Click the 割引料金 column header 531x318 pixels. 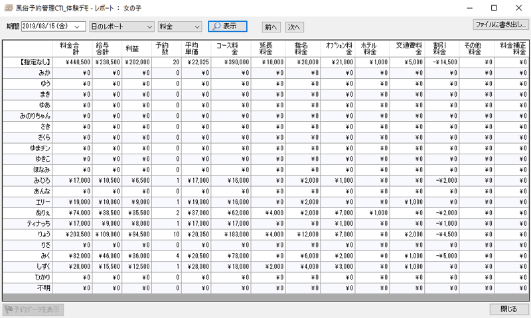coord(440,48)
